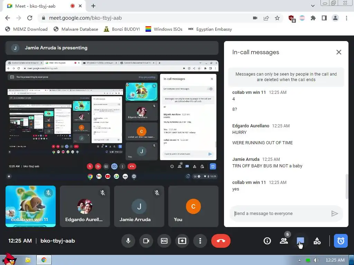Click the striped flag extension icon
Screen dimensions: 354x265
point(302,18)
